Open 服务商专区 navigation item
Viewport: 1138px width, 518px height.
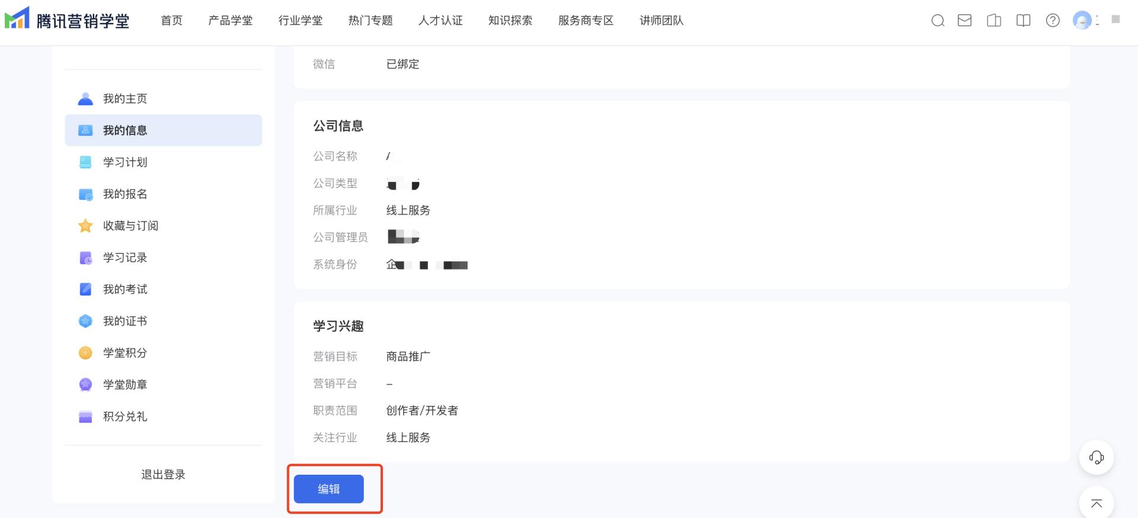pos(586,21)
